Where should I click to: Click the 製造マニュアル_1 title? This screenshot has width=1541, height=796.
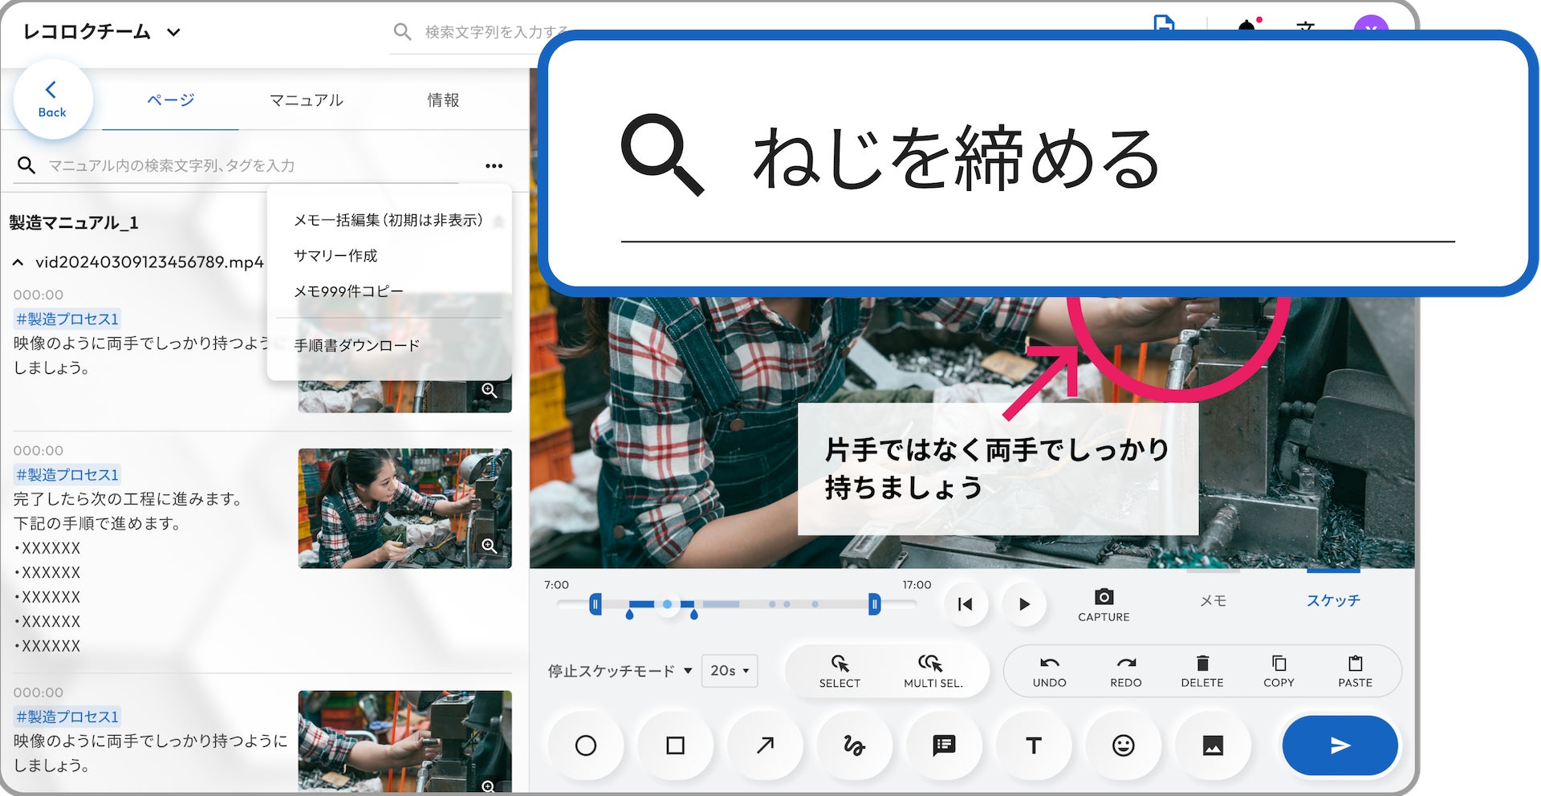pyautogui.click(x=74, y=222)
